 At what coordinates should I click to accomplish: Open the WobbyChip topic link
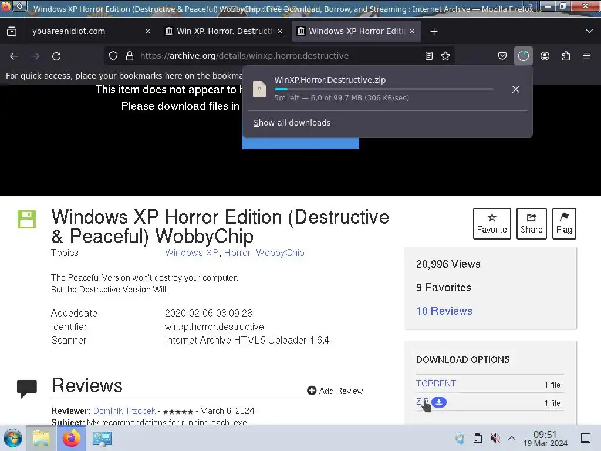[x=280, y=253]
